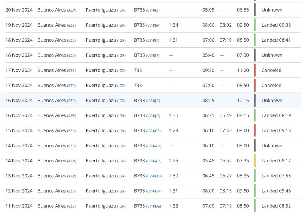Click the LV-KGN registration link
The image size is (301, 213).
[x=154, y=191]
